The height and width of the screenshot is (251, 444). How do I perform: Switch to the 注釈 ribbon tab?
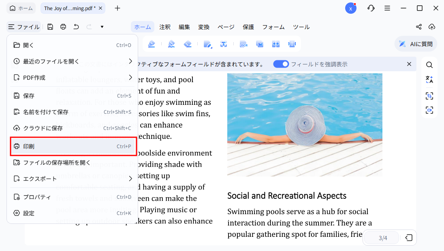(x=164, y=27)
